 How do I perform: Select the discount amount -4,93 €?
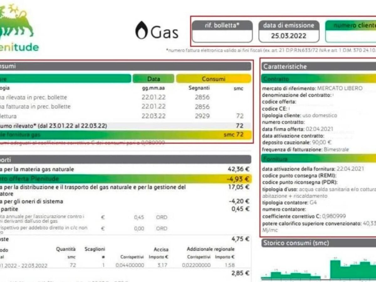point(238,179)
